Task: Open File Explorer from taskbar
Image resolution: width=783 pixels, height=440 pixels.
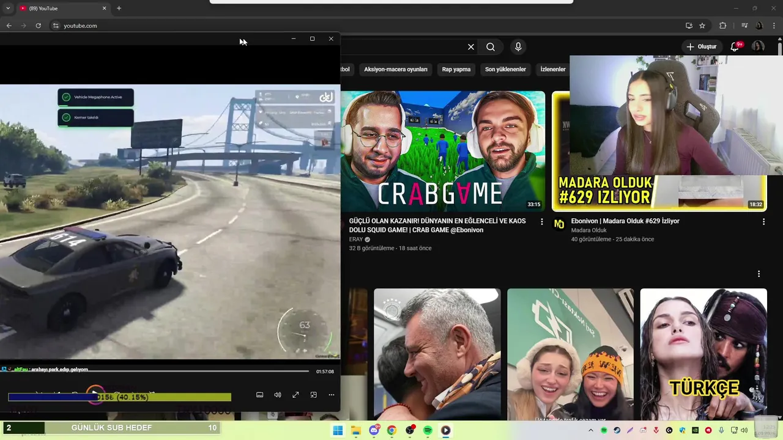Action: pos(356,430)
